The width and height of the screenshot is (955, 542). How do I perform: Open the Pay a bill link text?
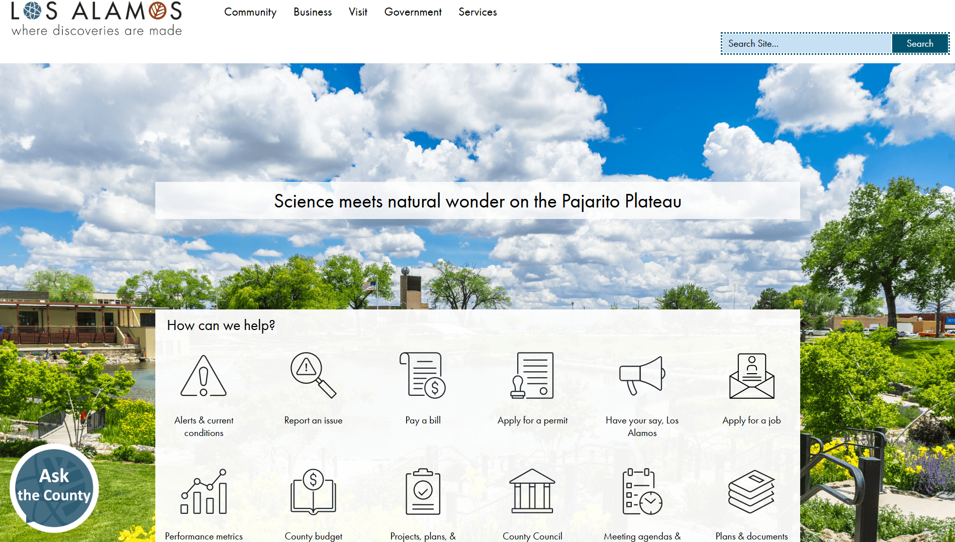(423, 420)
